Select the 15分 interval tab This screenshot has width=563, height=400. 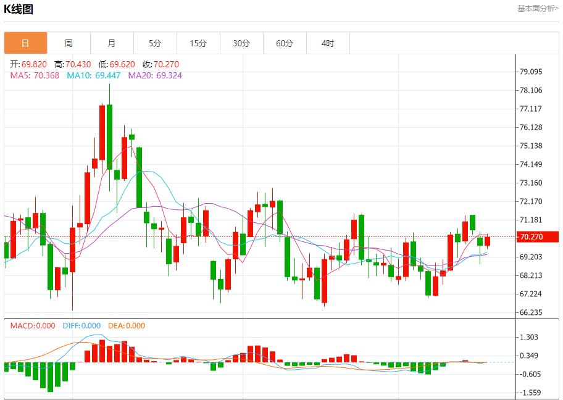tap(198, 43)
